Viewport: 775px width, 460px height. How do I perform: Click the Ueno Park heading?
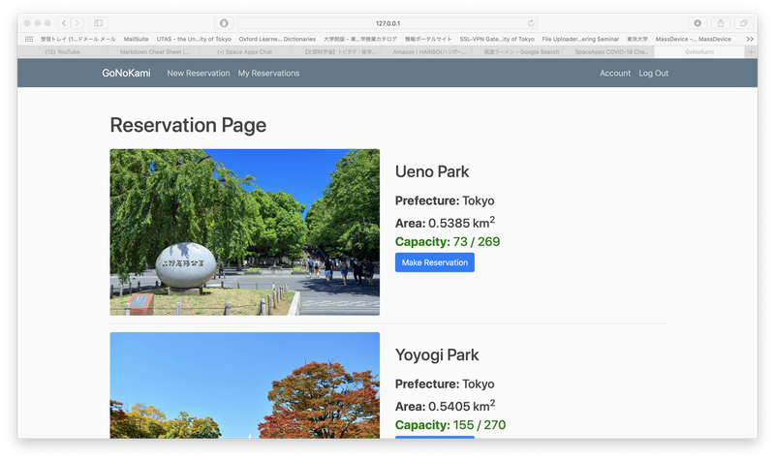coord(432,171)
